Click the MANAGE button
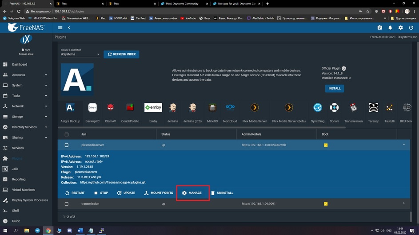This screenshot has width=419, height=235. click(x=192, y=192)
